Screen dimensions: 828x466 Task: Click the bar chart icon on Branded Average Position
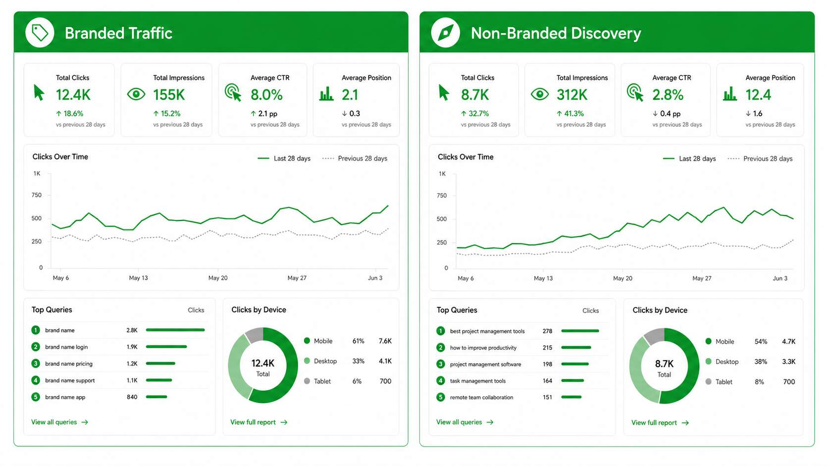(326, 94)
